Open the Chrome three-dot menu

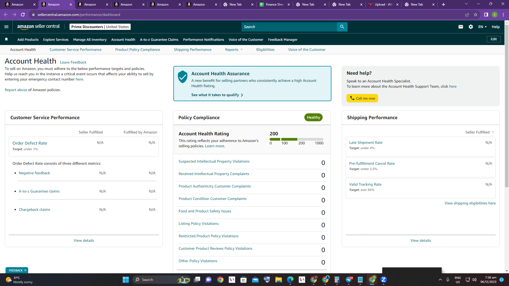coord(503,15)
